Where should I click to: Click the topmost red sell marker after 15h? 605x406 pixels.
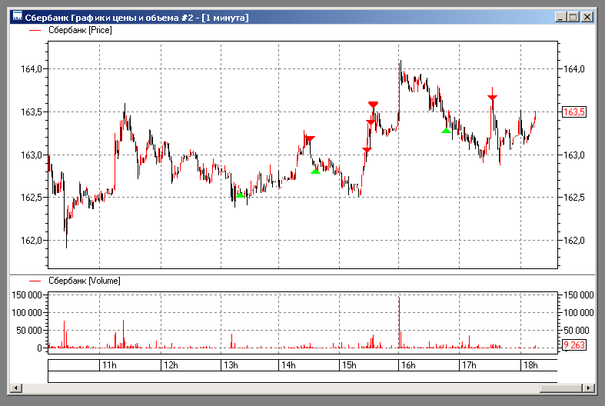(x=373, y=105)
